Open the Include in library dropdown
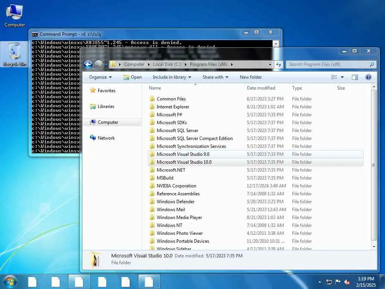This screenshot has width=385, height=289. pyautogui.click(x=171, y=77)
